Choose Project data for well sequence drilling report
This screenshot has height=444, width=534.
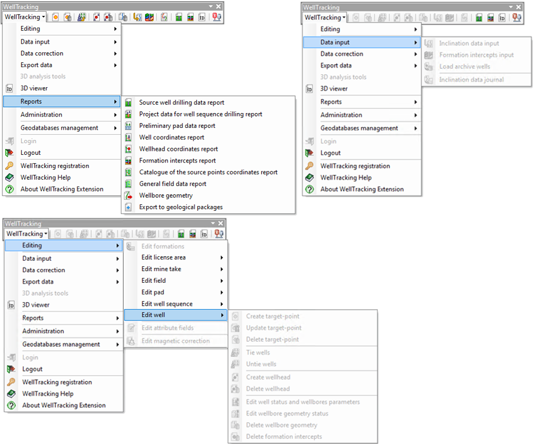[x=208, y=114]
